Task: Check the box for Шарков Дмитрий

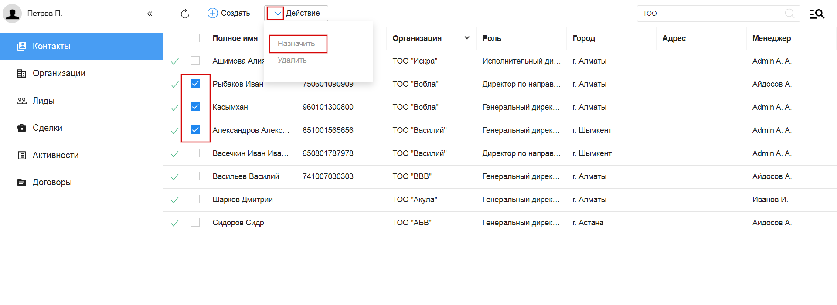Action: pos(195,199)
